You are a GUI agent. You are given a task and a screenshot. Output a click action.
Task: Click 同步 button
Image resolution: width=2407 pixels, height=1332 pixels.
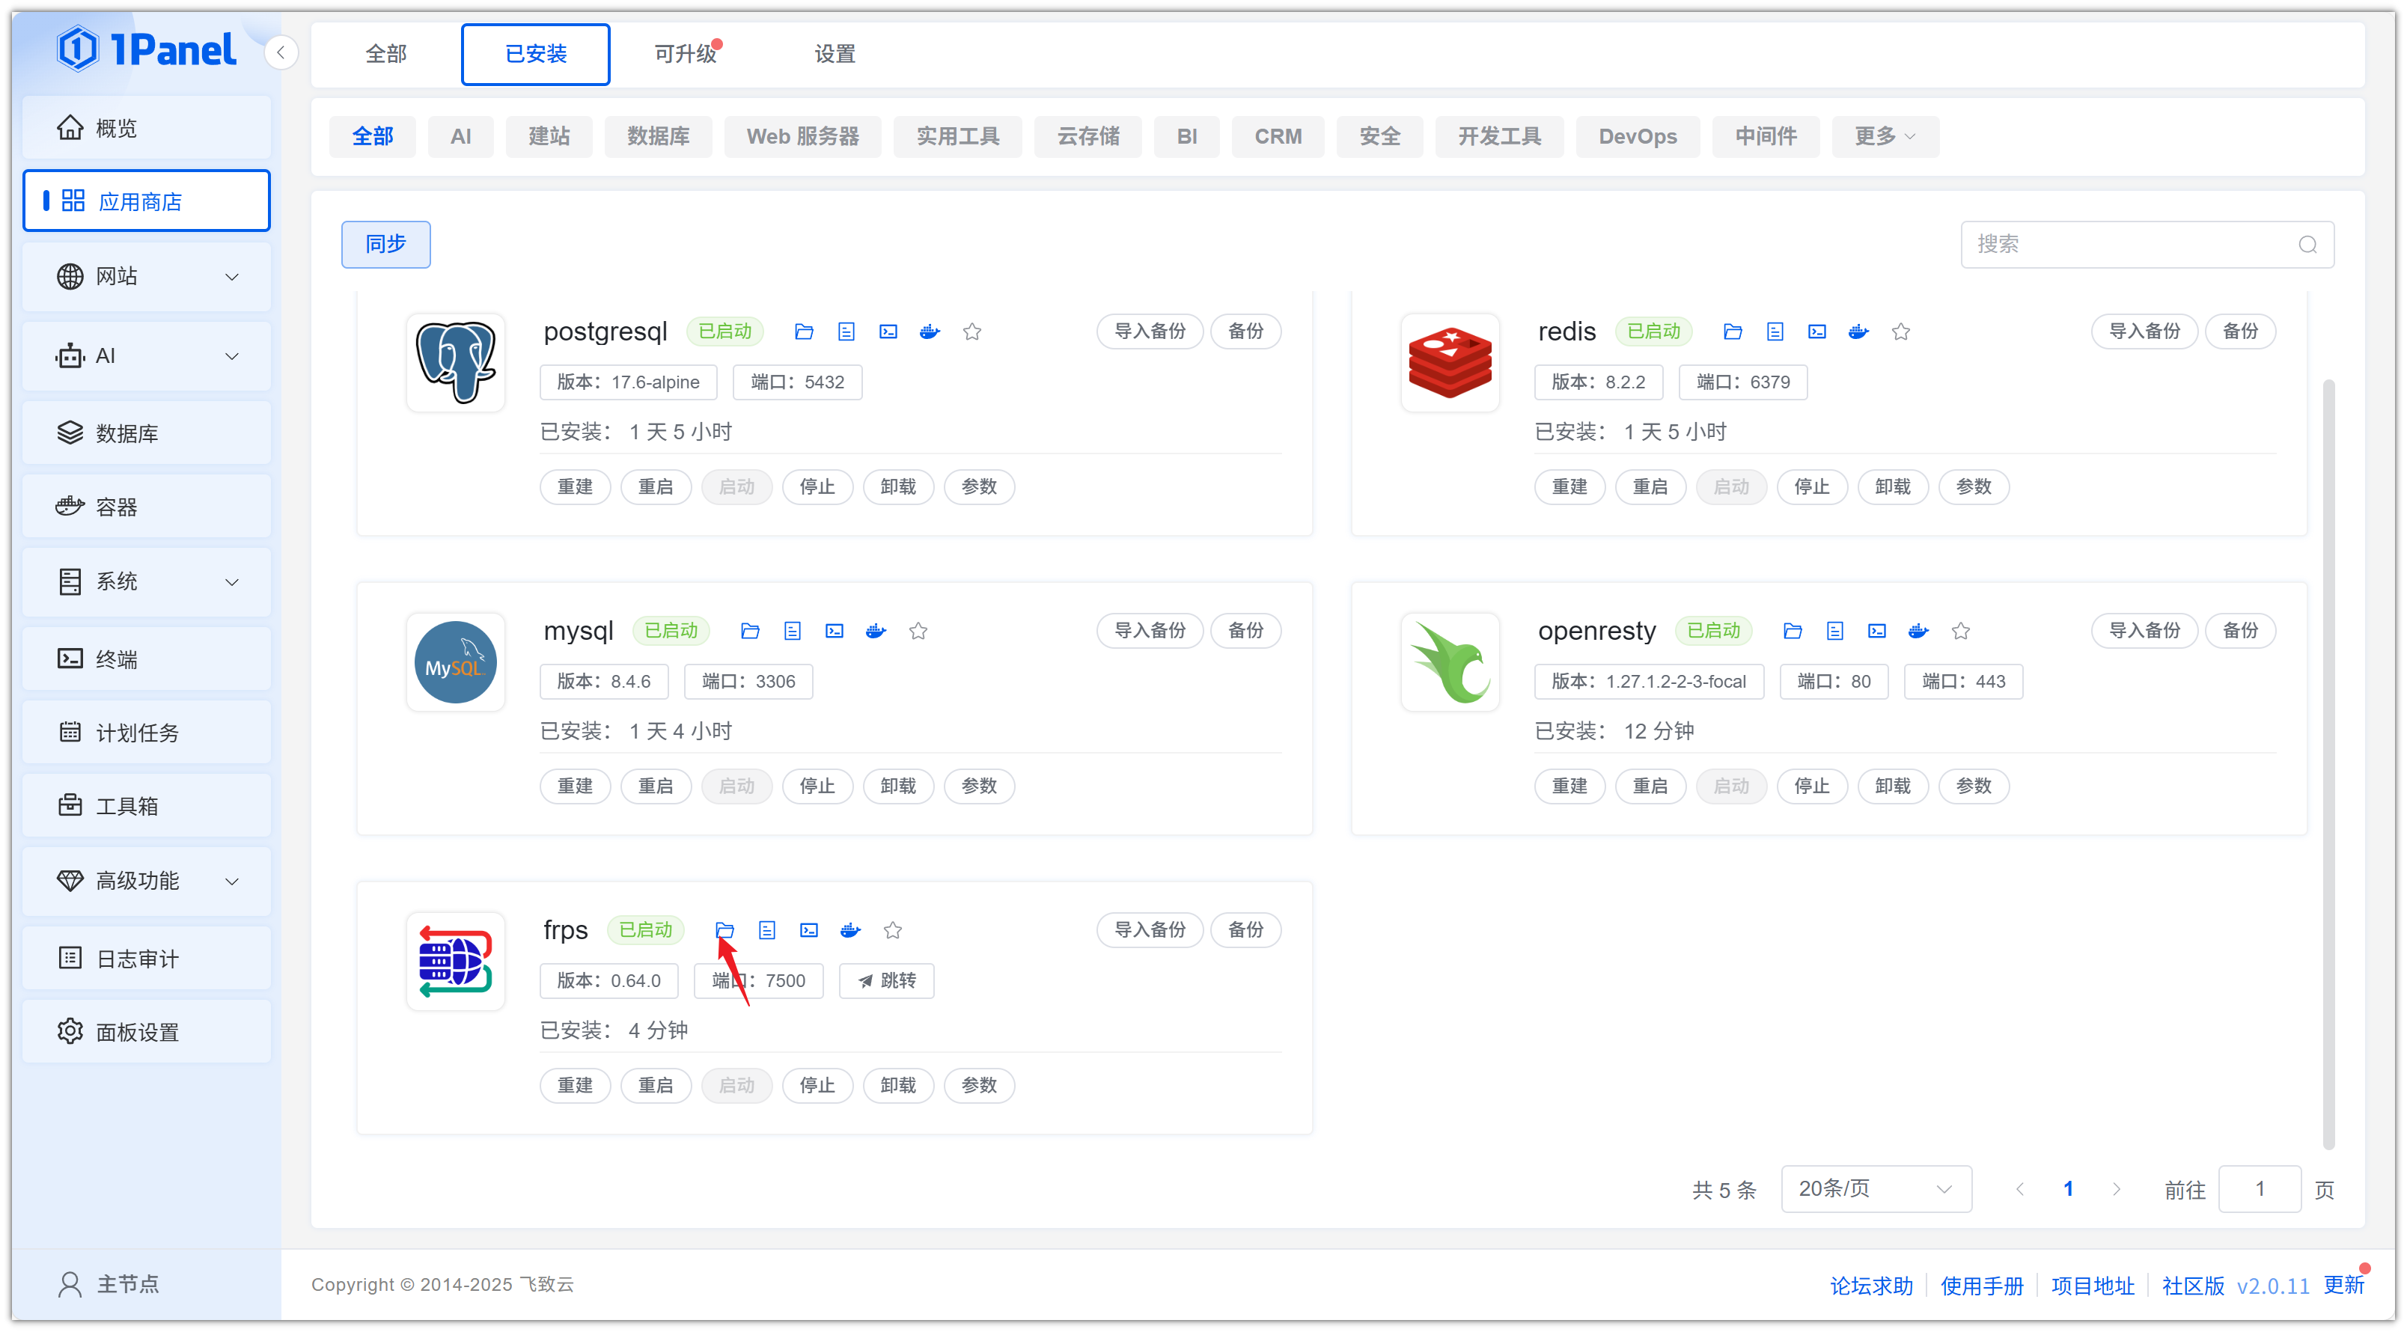coord(385,245)
